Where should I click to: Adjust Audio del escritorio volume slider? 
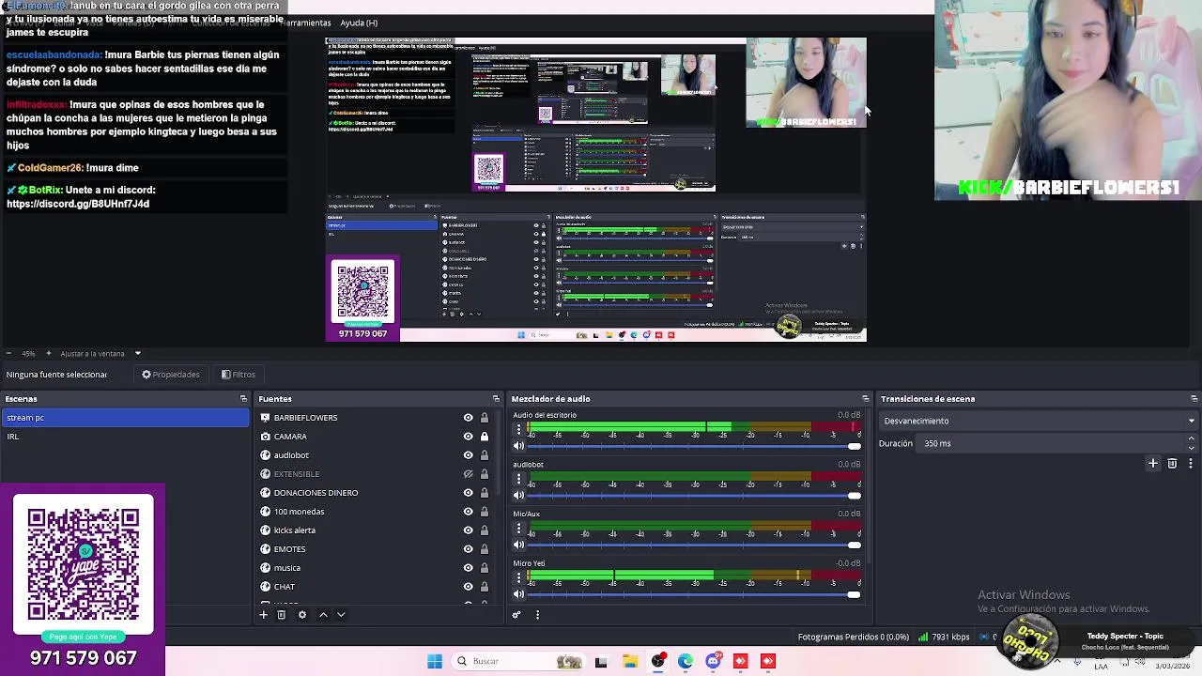(693, 446)
